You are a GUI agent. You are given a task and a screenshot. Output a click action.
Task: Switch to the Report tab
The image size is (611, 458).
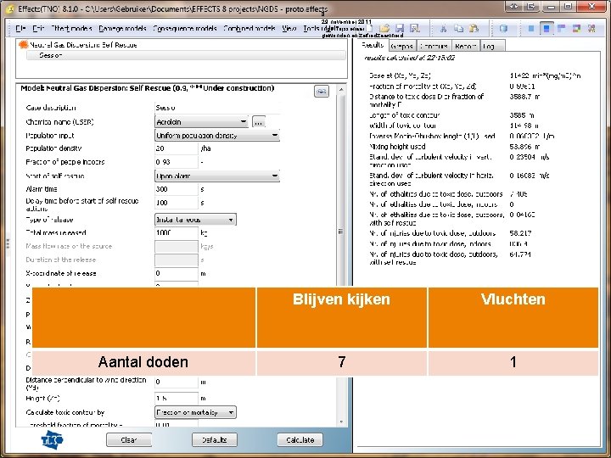pyautogui.click(x=466, y=46)
